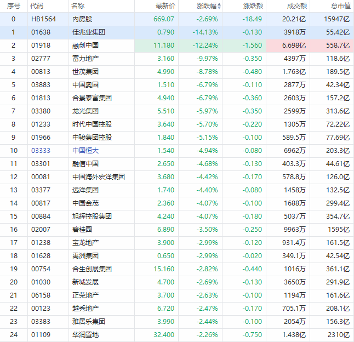Click stock code 01109
354x342 pixels.
[x=41, y=334]
